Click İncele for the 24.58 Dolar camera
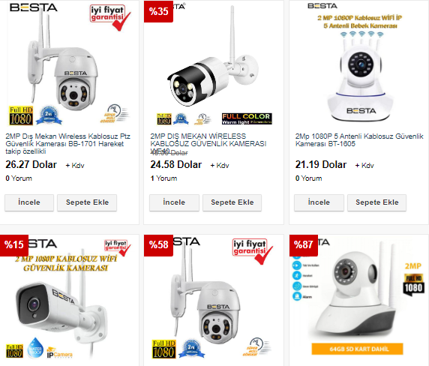The image size is (429, 366). (174, 202)
